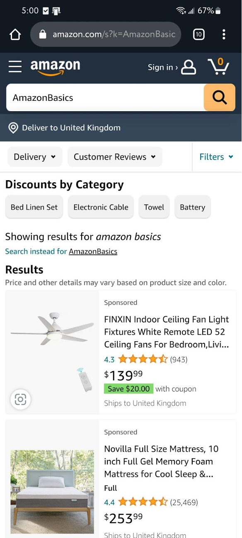Click the orange search magnifier button

click(220, 98)
